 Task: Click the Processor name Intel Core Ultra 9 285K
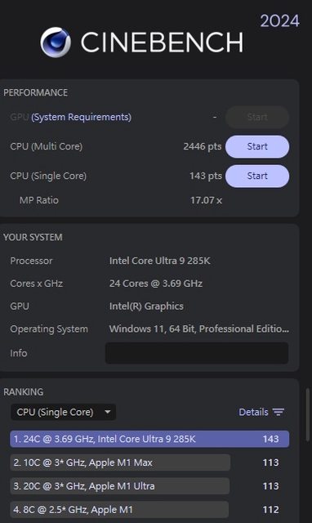(160, 261)
